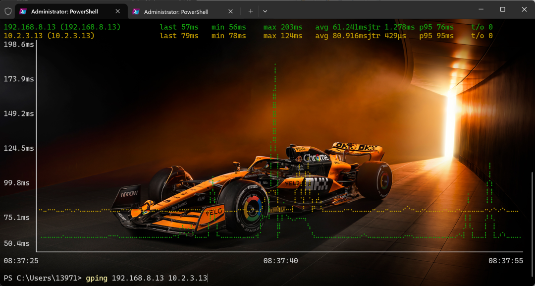
Task: Click the 149.2ms axis label
Action: point(19,114)
